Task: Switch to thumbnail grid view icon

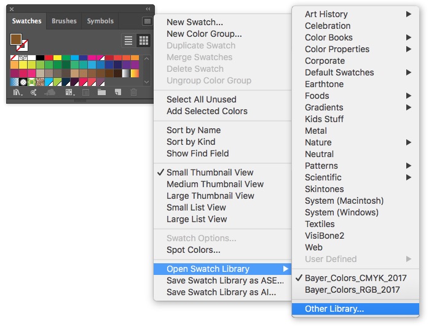Action: 144,41
